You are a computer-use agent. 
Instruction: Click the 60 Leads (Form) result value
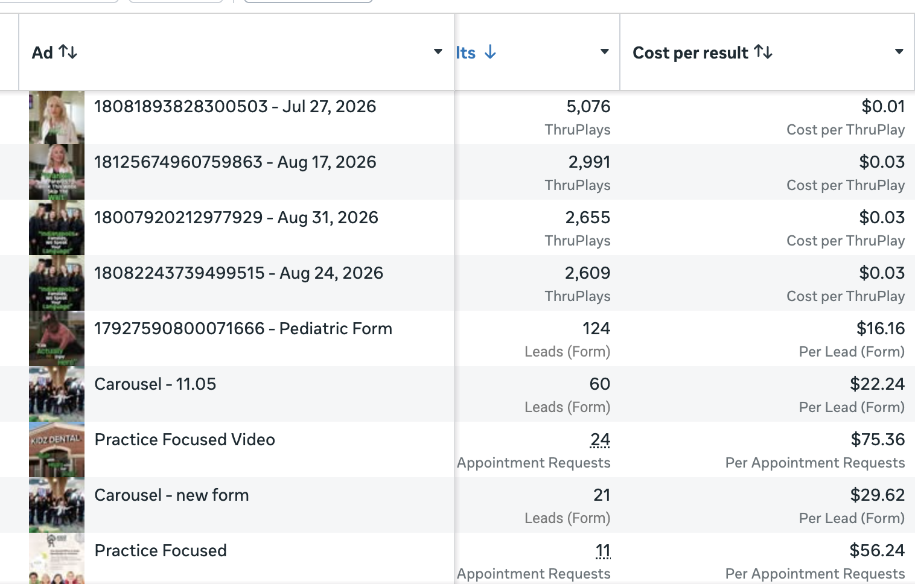pos(600,384)
